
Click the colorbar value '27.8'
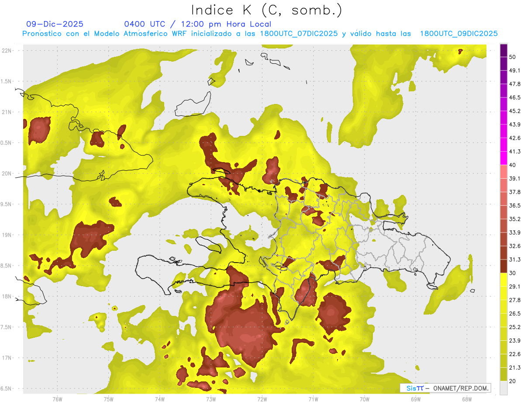coord(515,300)
